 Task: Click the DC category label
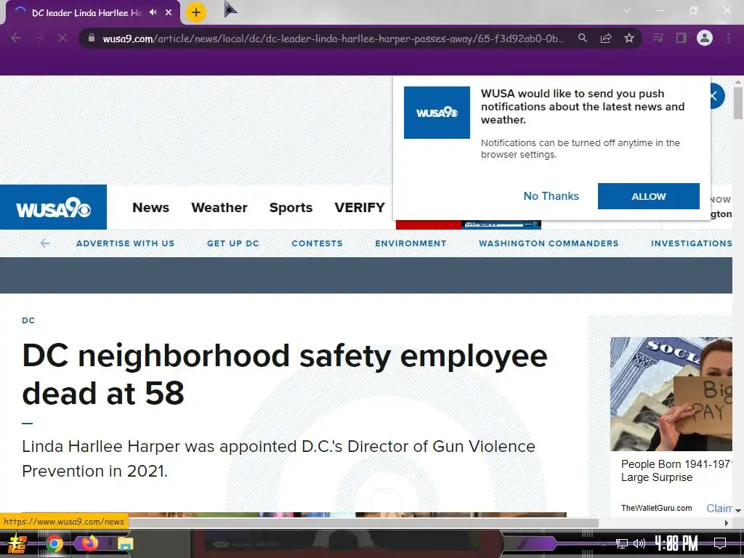[x=28, y=320]
